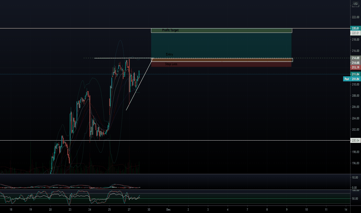Click the 222.00 price scale value

coord(356,17)
